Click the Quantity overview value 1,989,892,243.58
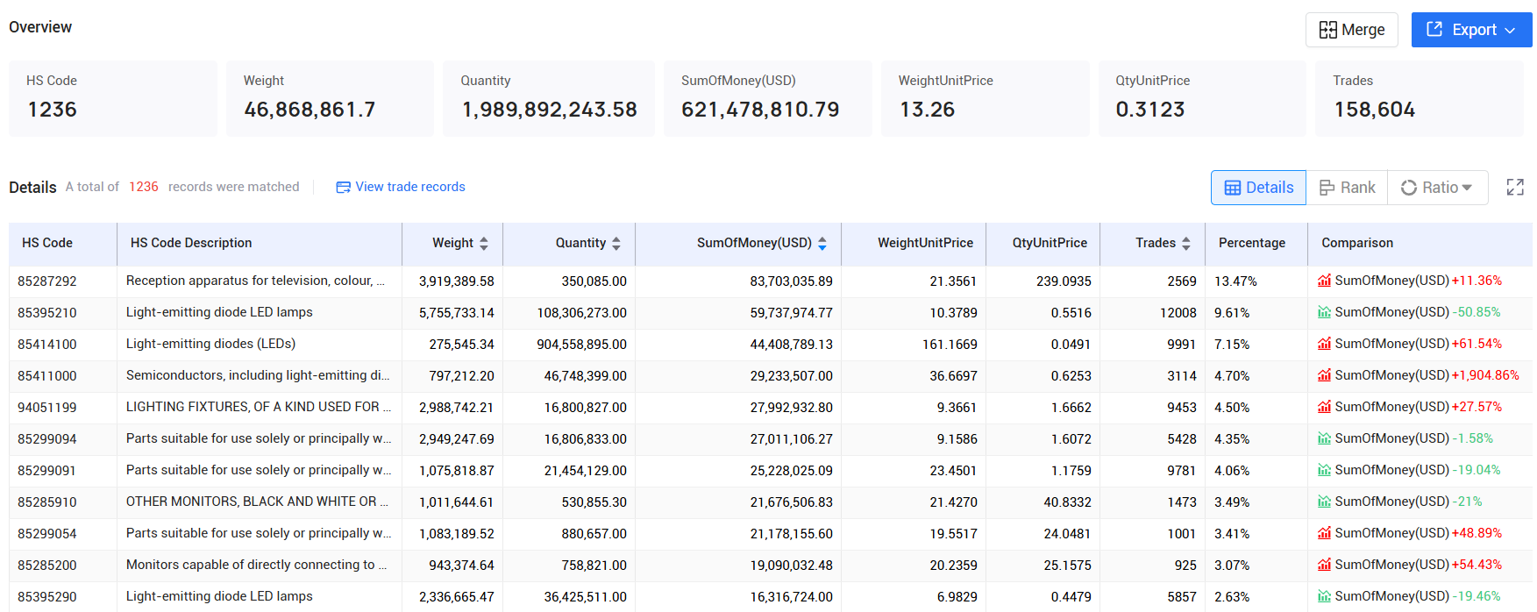 pos(549,110)
